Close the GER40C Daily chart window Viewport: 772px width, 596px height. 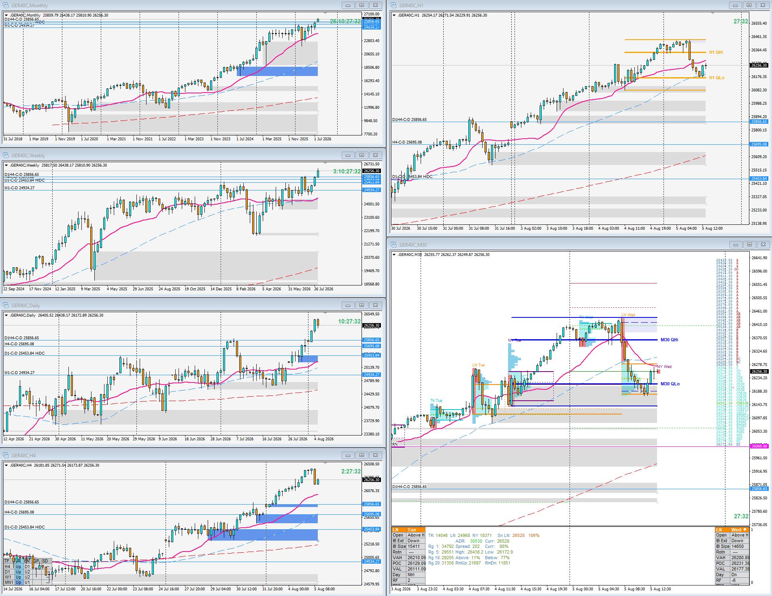click(x=375, y=305)
